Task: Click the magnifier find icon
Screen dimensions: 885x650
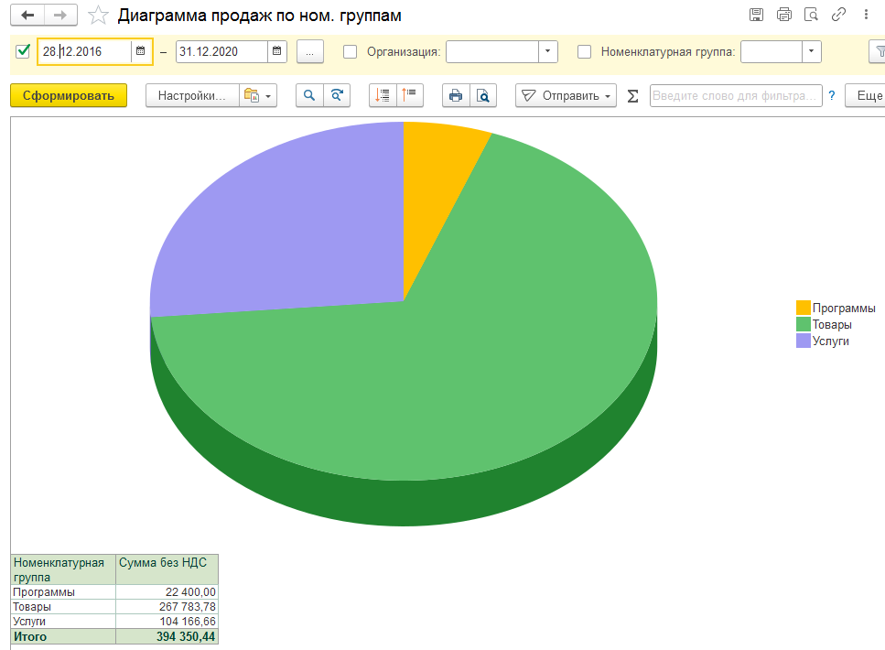Action: point(309,95)
